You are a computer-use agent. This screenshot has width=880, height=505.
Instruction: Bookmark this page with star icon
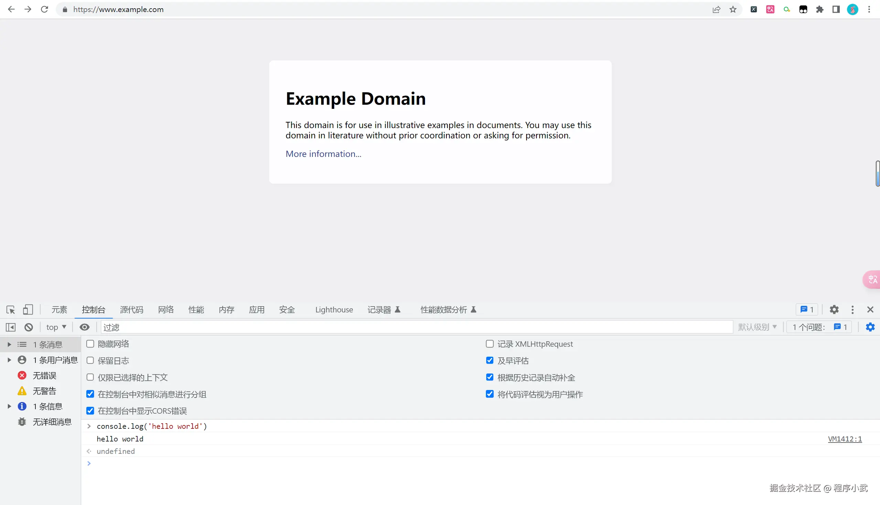pos(733,9)
